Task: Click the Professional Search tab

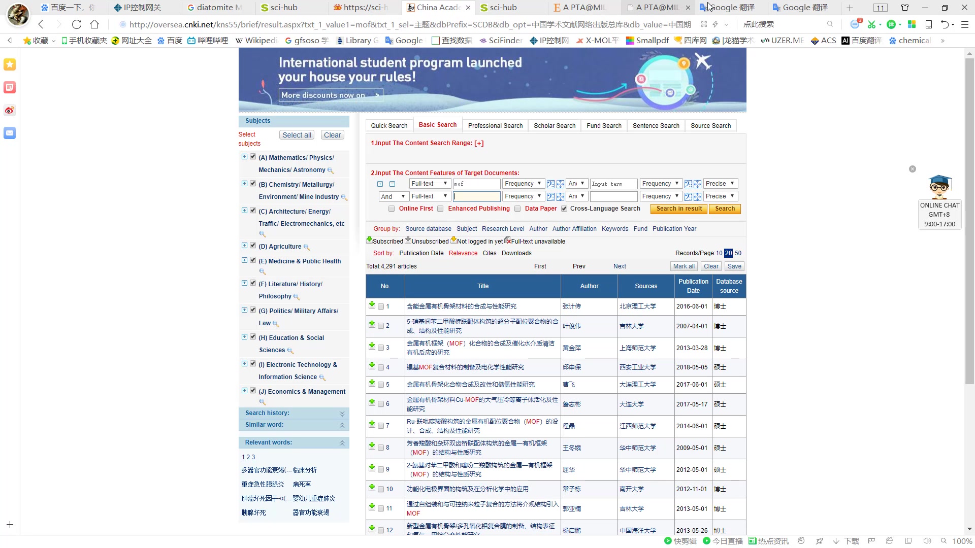Action: (x=496, y=125)
